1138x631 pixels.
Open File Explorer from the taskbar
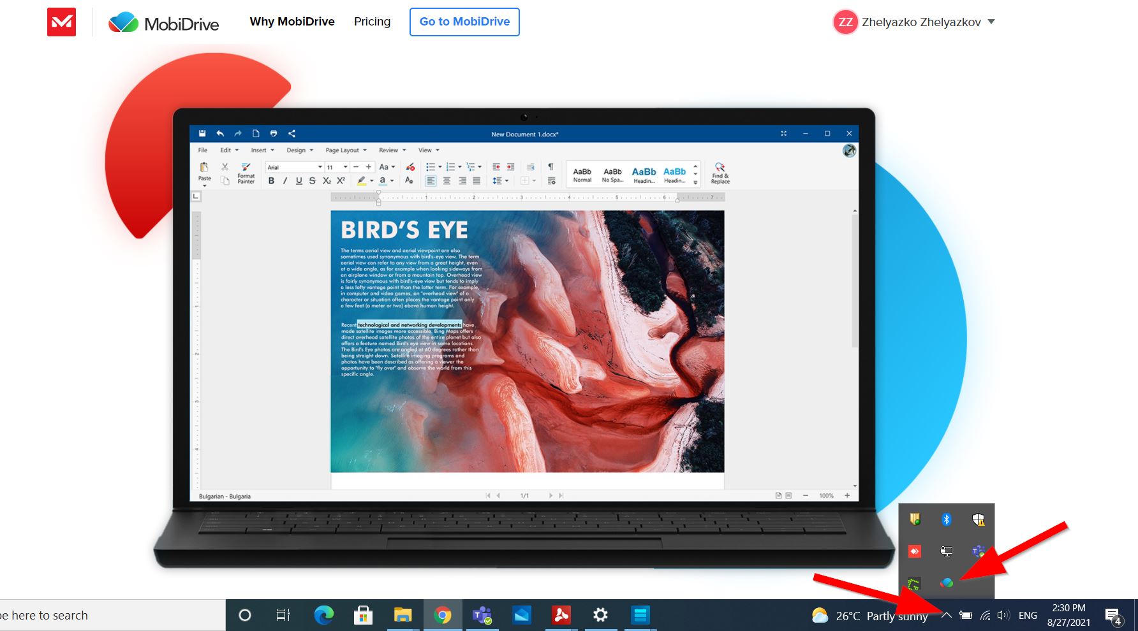coord(403,615)
